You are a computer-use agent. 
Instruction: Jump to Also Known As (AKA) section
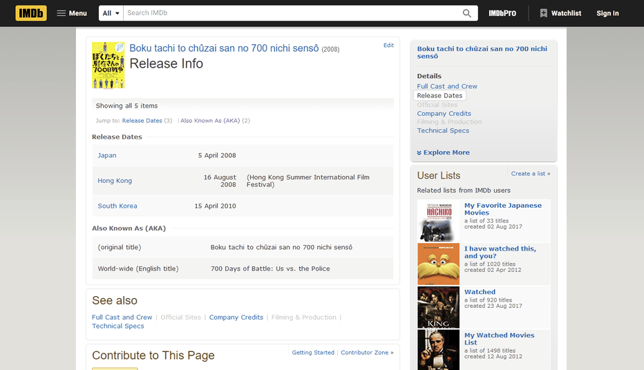(x=210, y=121)
